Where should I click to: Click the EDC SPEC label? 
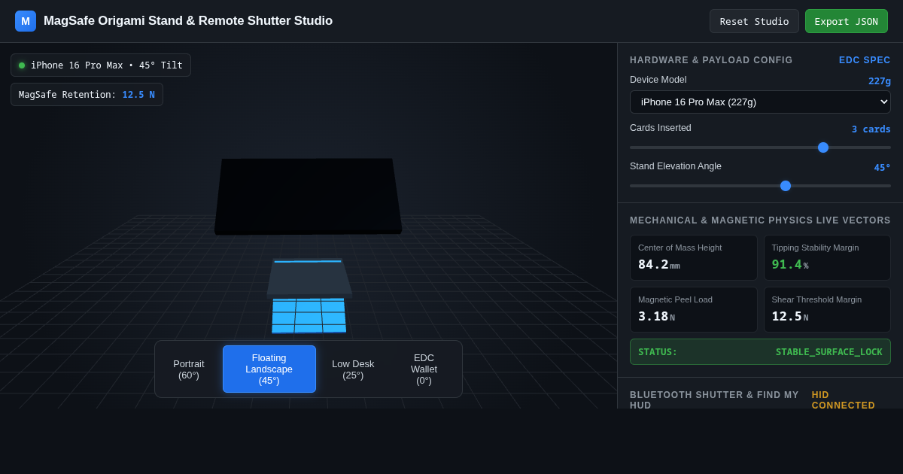point(865,60)
